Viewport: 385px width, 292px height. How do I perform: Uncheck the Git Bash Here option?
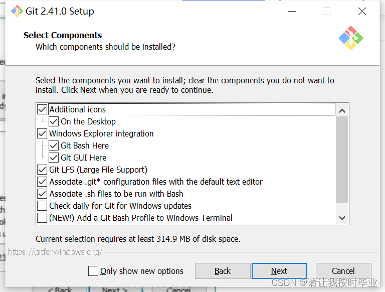(x=54, y=145)
